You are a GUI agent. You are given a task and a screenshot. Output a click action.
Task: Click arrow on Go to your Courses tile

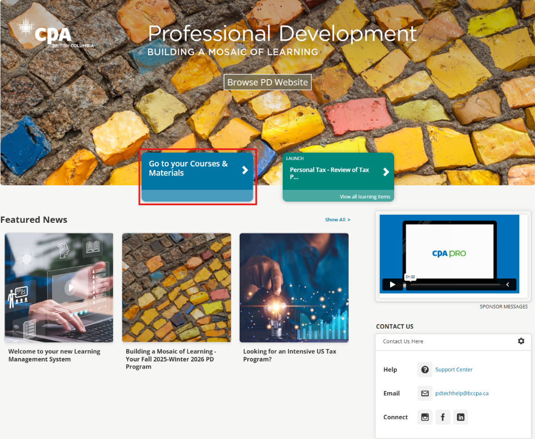point(245,170)
